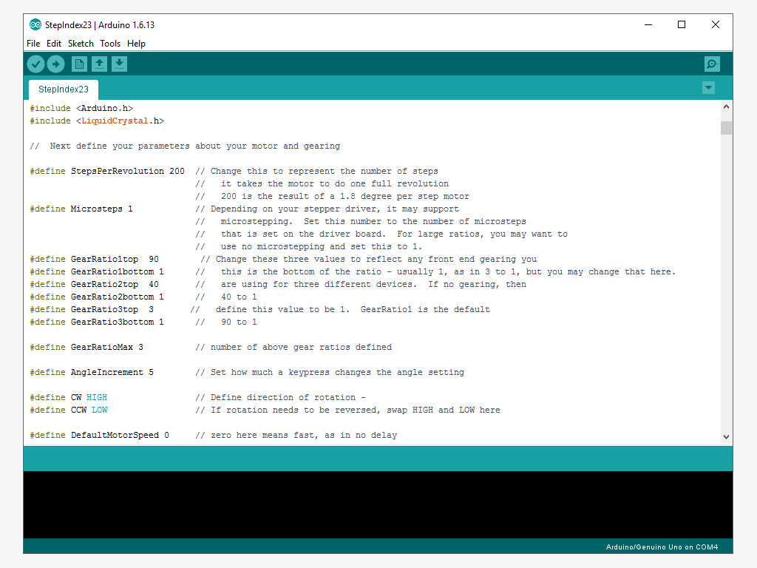Create a new sketch with New icon
This screenshot has width=757, height=568.
79,64
